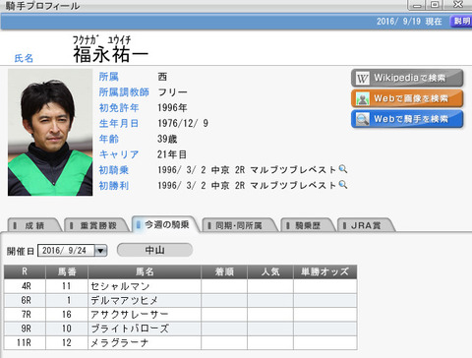Switch to the 成績 tab
Screen dimensions: 472x358
point(34,225)
